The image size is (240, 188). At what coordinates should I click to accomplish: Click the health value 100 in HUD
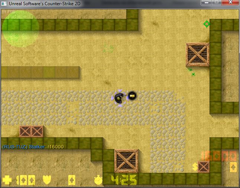pyautogui.click(x=26, y=180)
